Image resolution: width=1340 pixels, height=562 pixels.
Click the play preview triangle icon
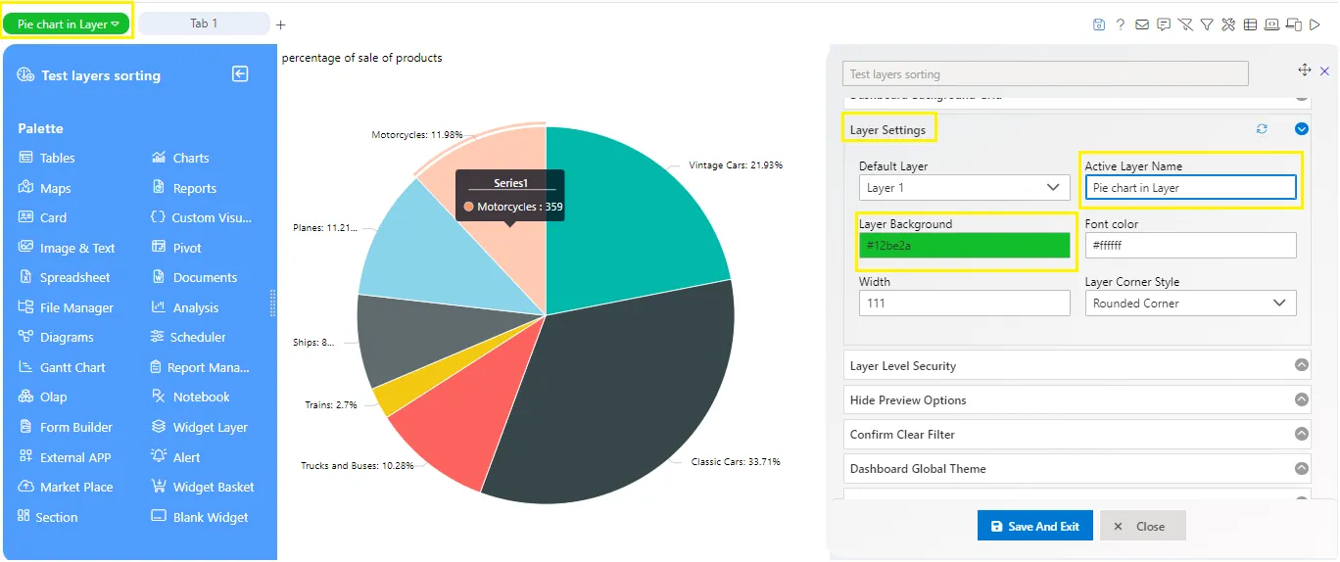click(1315, 24)
